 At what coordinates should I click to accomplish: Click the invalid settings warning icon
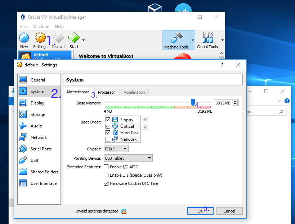click(x=124, y=211)
